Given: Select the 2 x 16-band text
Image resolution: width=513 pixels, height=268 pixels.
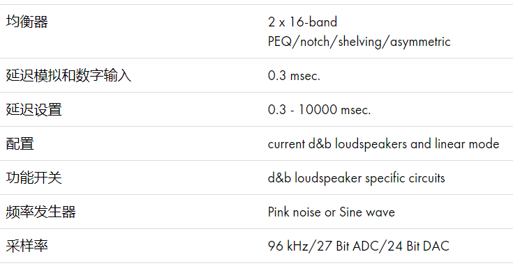Looking at the screenshot, I should point(302,22).
